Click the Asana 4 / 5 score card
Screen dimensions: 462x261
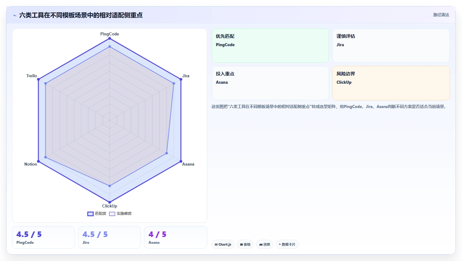coord(175,237)
